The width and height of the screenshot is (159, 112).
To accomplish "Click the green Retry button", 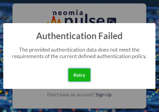I will click(x=79, y=75).
